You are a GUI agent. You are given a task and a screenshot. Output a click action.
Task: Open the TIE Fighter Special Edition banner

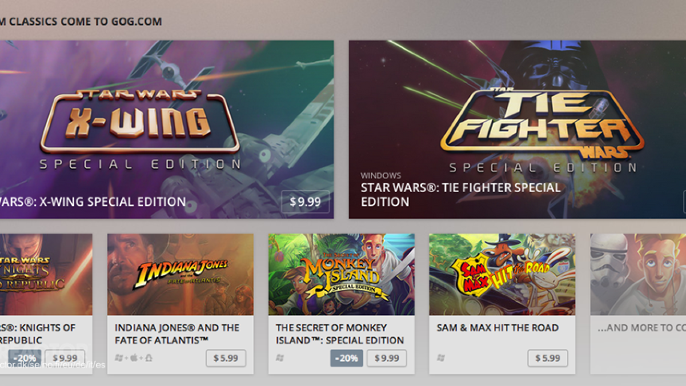click(517, 129)
